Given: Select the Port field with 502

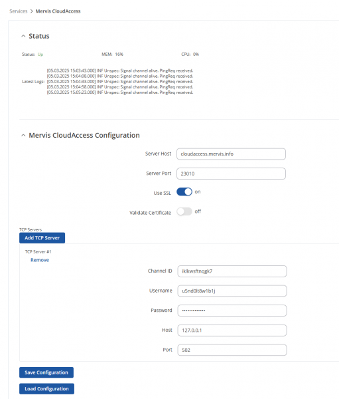Looking at the screenshot, I should click(x=232, y=350).
